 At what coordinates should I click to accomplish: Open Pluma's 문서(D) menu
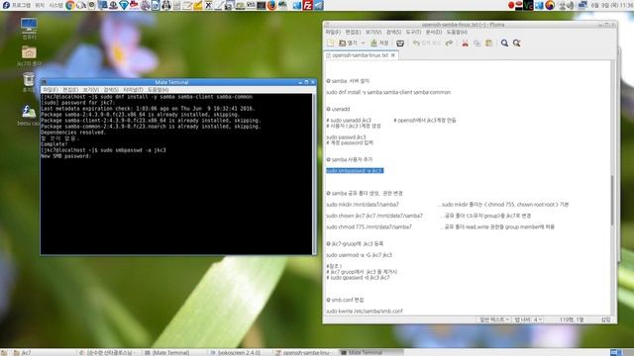pos(434,32)
